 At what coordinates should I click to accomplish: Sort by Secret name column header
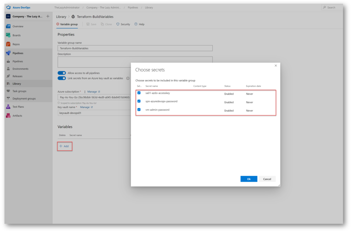pyautogui.click(x=152, y=86)
